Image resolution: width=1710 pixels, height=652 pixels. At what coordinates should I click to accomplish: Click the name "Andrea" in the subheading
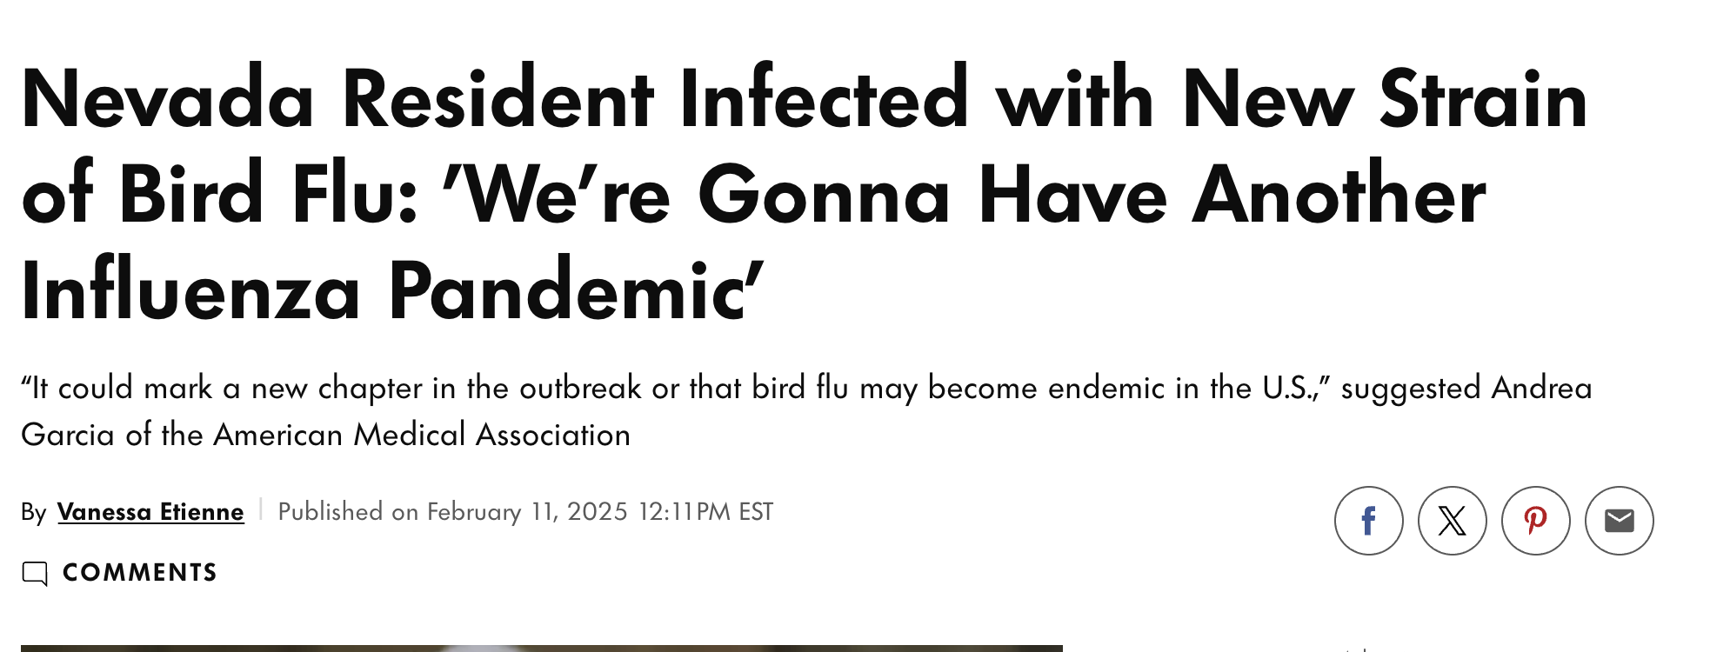coord(1542,388)
